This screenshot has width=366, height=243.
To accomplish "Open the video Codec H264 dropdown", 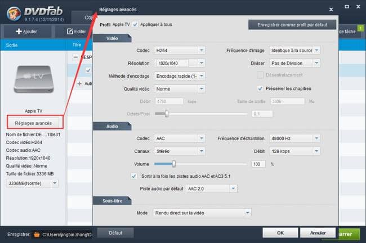I will pos(202,50).
